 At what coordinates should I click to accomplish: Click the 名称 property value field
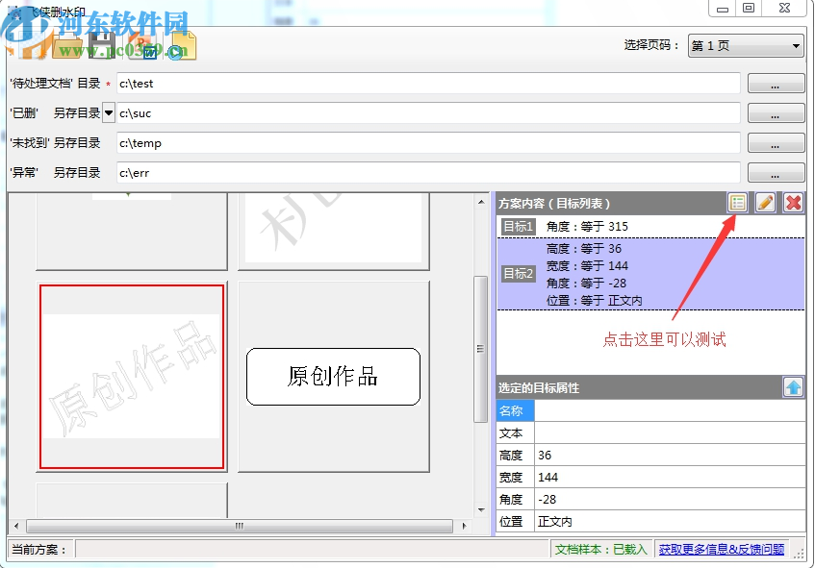(x=670, y=410)
